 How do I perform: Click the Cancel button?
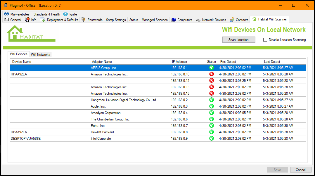pyautogui.click(x=301, y=170)
